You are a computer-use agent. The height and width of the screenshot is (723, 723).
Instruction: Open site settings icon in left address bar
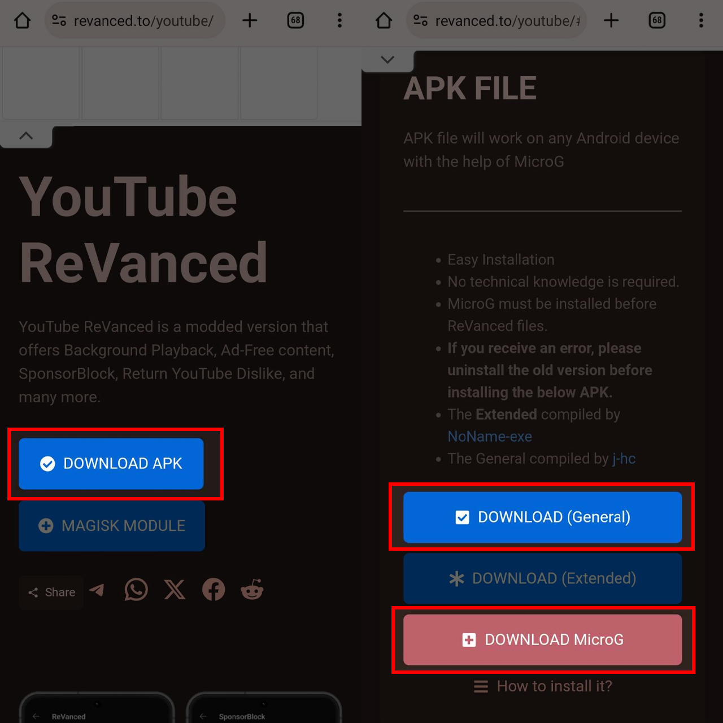(59, 21)
